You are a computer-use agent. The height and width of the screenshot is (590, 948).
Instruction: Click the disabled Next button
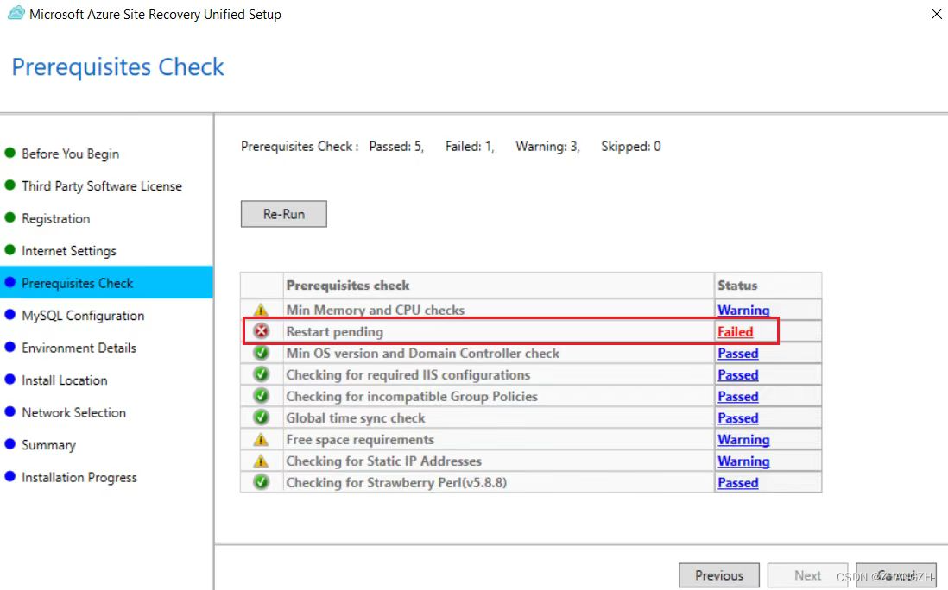(807, 575)
